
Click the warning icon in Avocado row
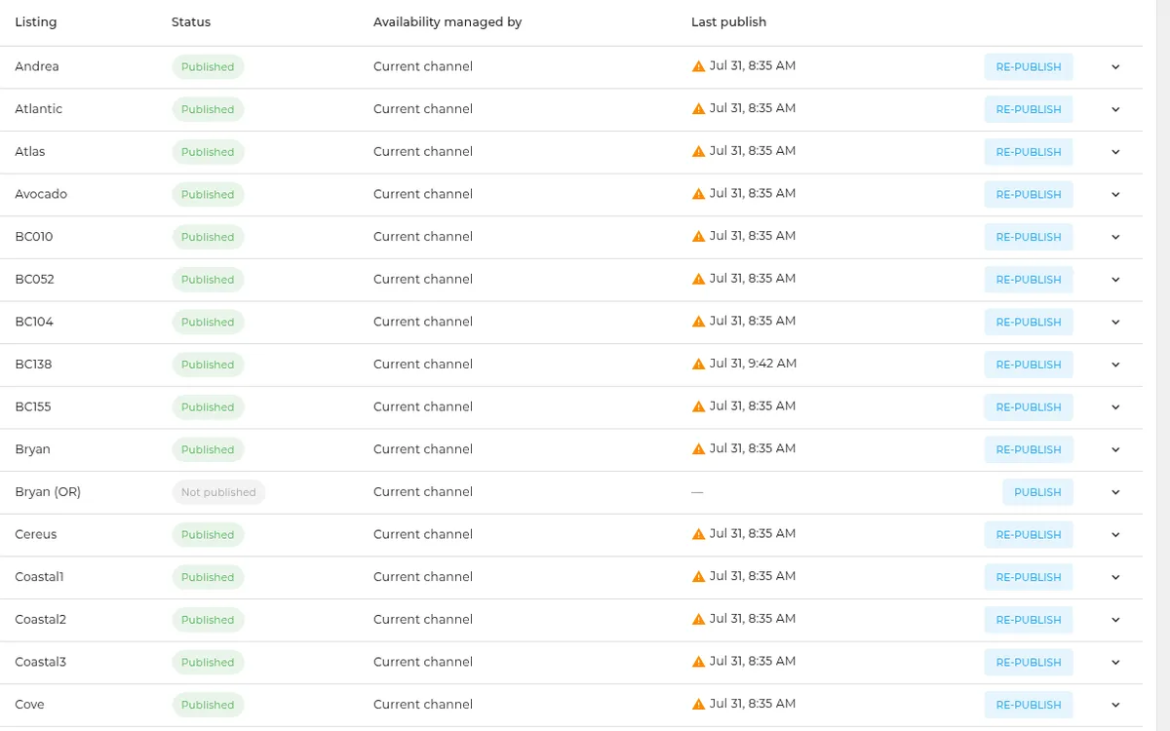(x=698, y=194)
